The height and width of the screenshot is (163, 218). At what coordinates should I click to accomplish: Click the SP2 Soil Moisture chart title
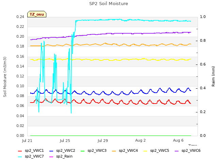(x=109, y=4)
